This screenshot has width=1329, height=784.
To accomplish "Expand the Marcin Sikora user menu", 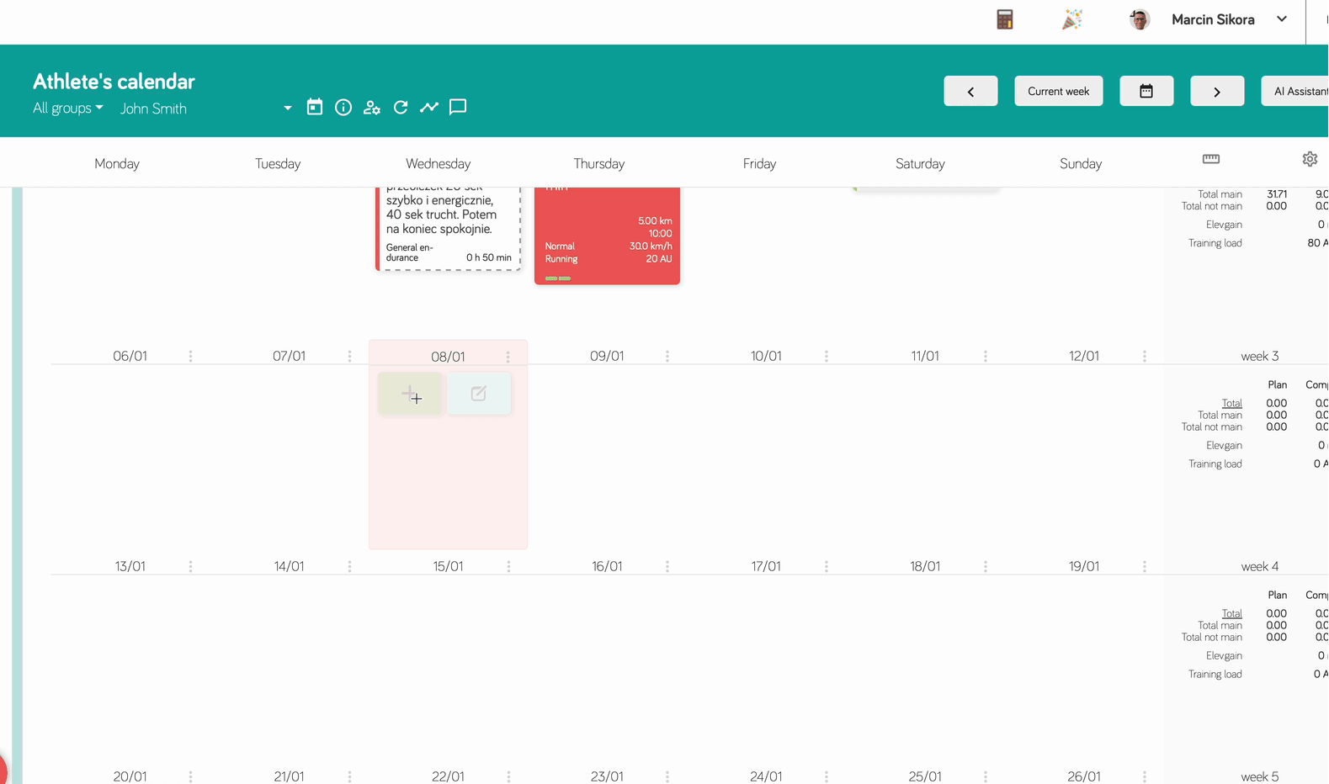I will 1281,19.
